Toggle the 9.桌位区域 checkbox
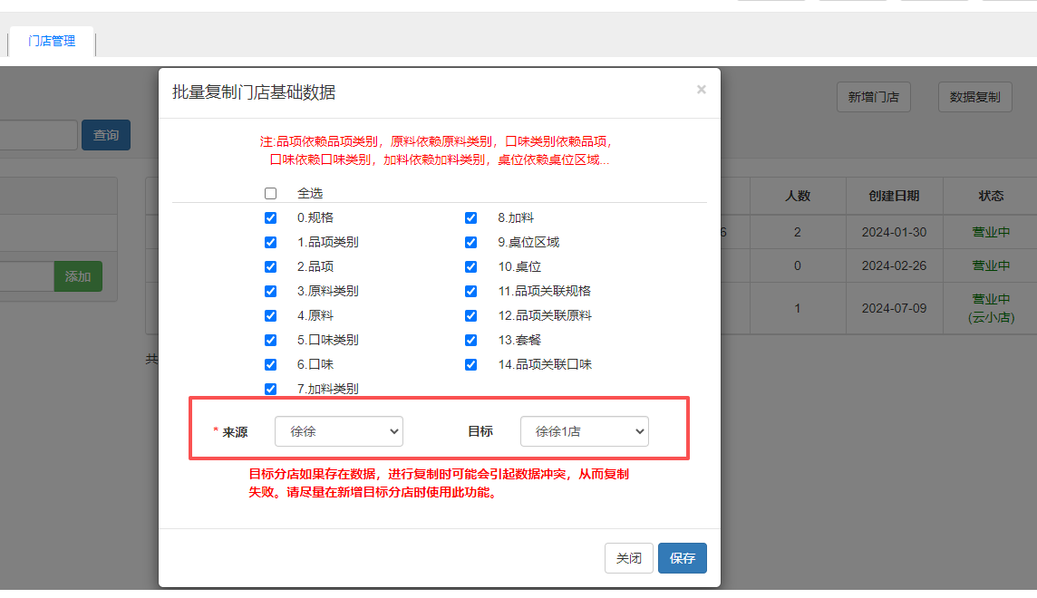The width and height of the screenshot is (1037, 598). pos(470,242)
